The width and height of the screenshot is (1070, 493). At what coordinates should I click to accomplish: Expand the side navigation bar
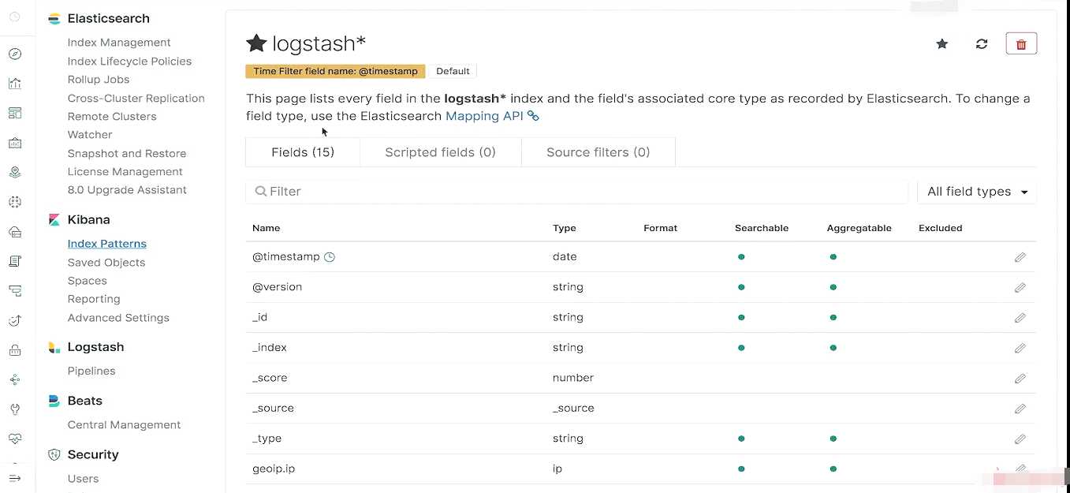pos(15,478)
